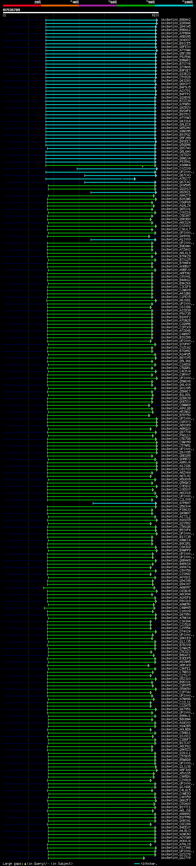Select hit label UniRef100_Q67C42
Screen dimensions: 196x866
[176, 182]
